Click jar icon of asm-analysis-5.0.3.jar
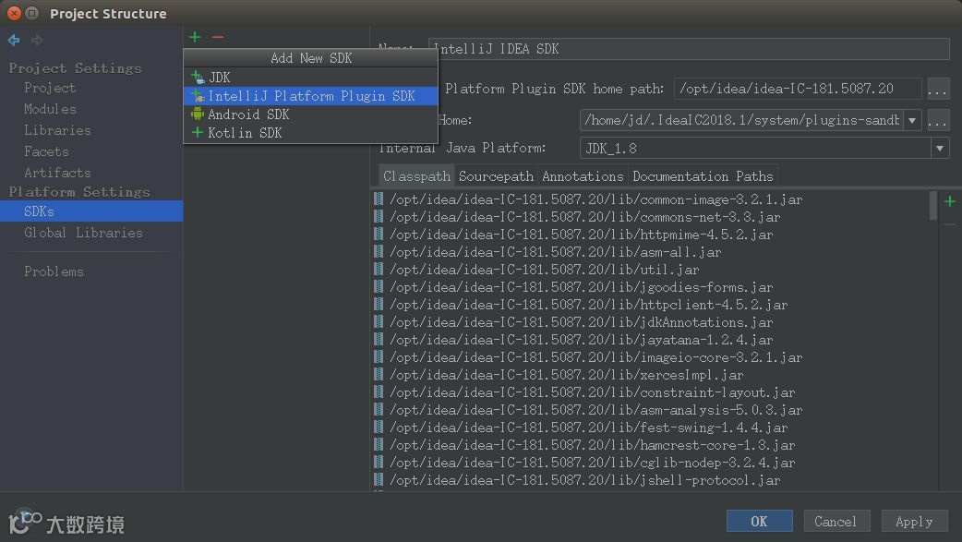 [x=379, y=409]
